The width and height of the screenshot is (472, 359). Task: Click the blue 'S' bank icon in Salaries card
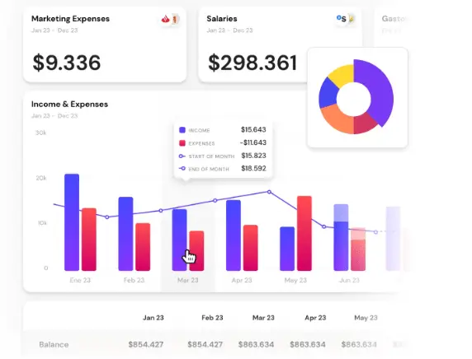tap(342, 19)
